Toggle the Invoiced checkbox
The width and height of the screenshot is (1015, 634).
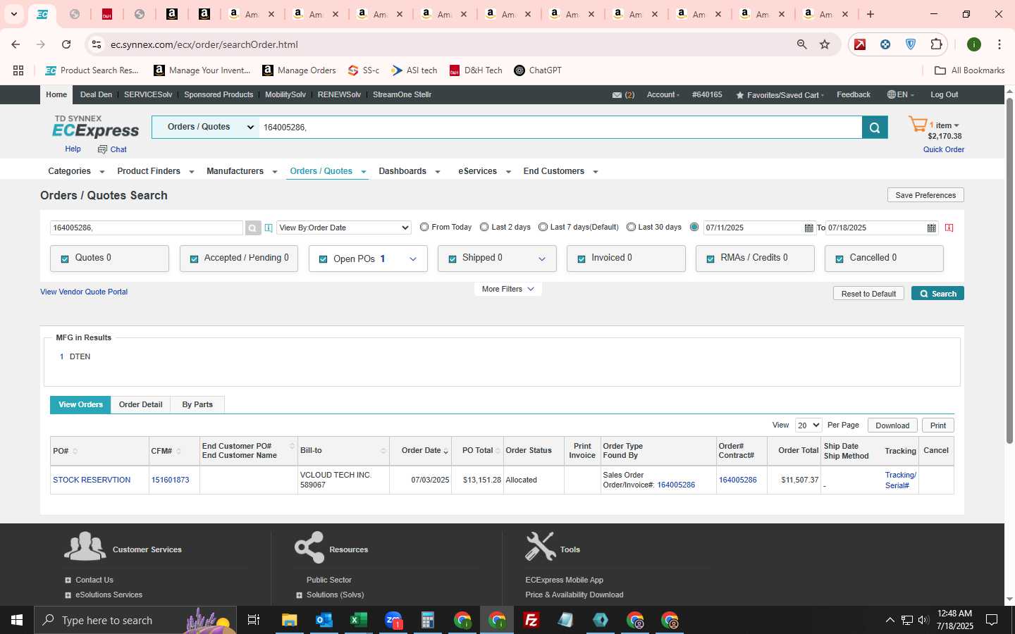click(582, 259)
